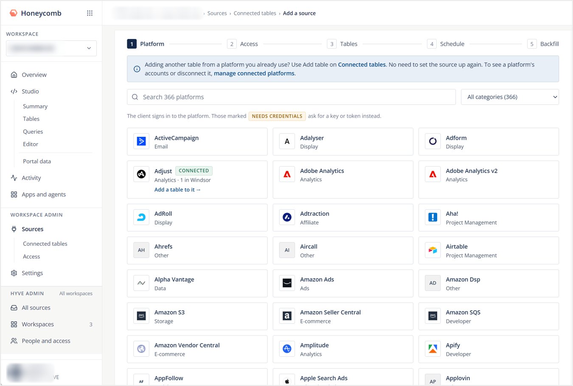Click the Honeycomb logo icon
This screenshot has height=386, width=573.
click(x=14, y=13)
